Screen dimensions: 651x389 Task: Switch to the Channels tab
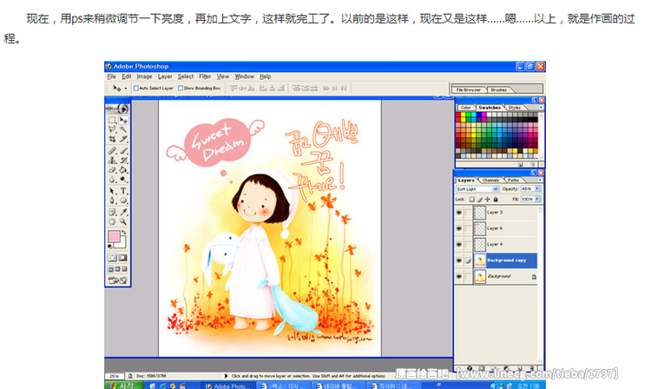490,181
